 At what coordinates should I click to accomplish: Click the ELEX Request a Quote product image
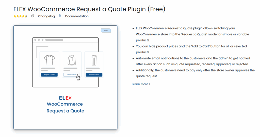[65, 77]
